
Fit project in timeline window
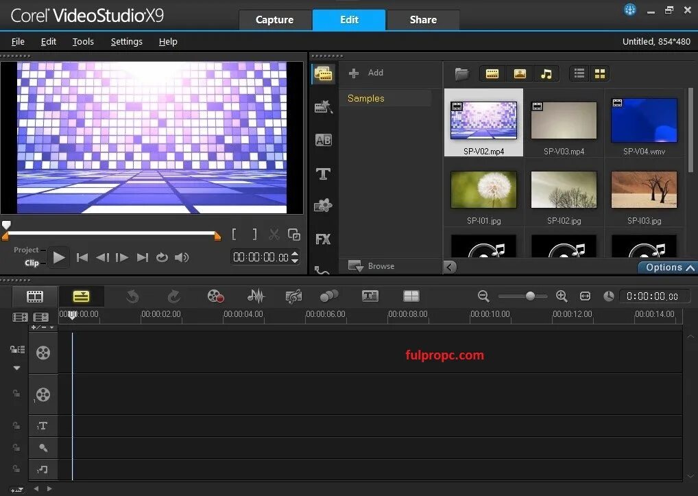point(585,296)
